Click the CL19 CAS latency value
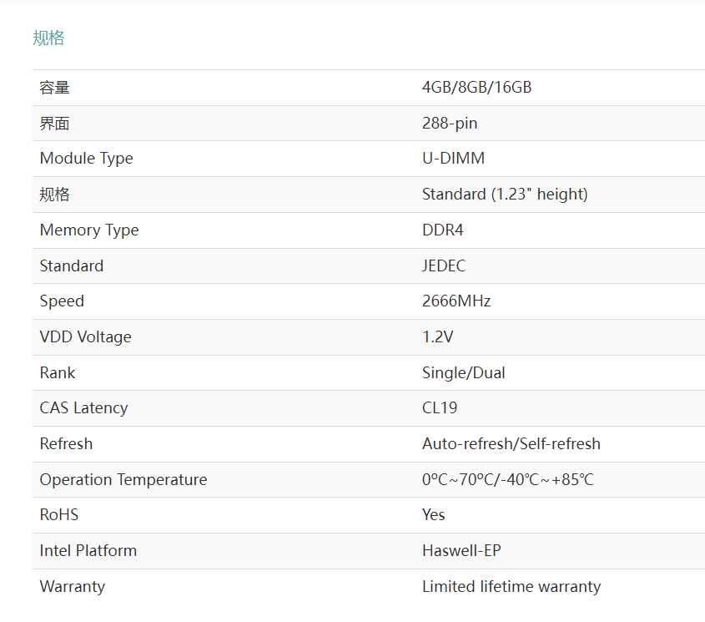This screenshot has width=705, height=622. [x=440, y=407]
